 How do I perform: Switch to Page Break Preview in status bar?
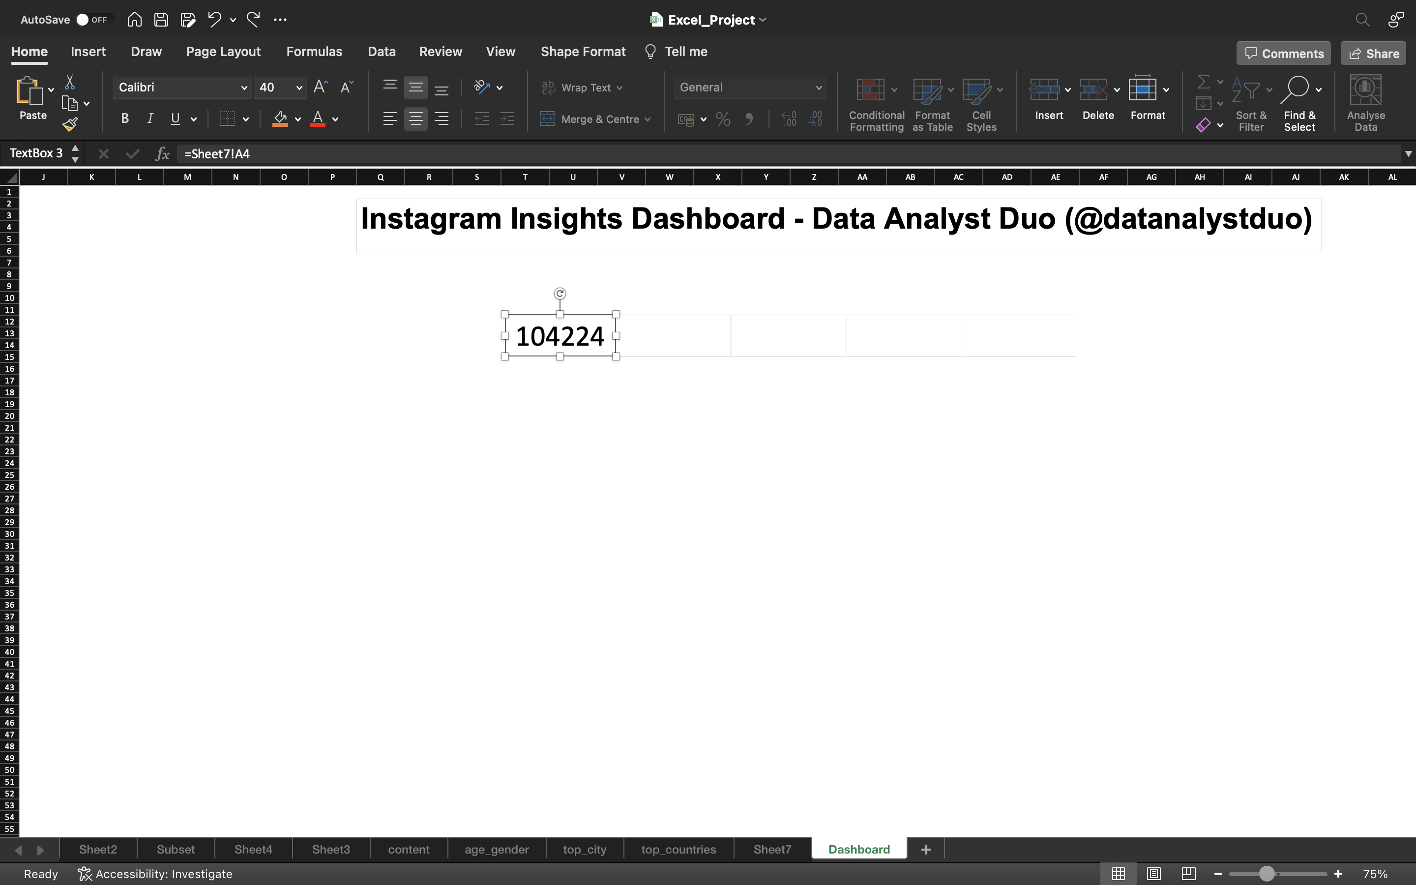point(1188,873)
